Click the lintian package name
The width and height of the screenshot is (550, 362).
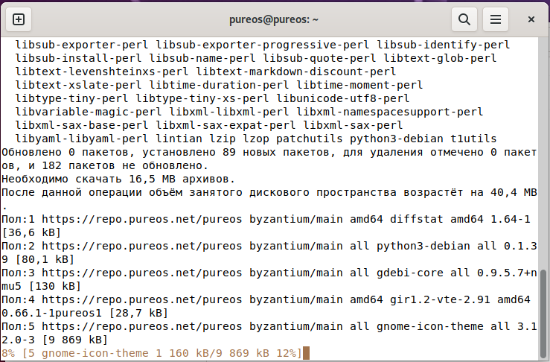pyautogui.click(x=179, y=139)
